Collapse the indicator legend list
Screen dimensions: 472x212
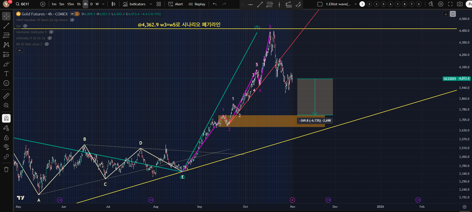pyautogui.click(x=19, y=51)
